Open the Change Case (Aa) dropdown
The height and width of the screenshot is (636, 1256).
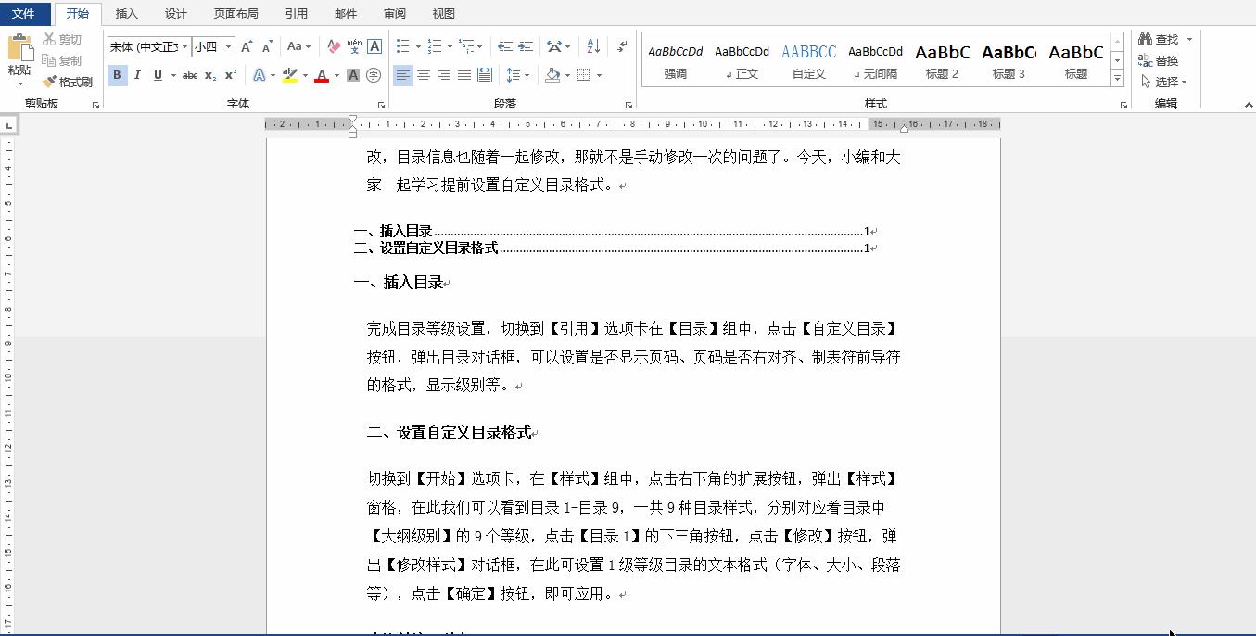[x=298, y=46]
